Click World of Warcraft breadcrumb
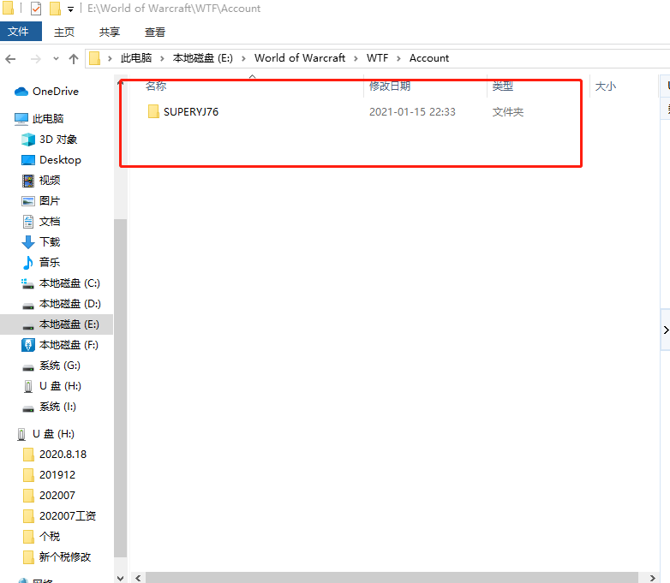 pos(300,58)
